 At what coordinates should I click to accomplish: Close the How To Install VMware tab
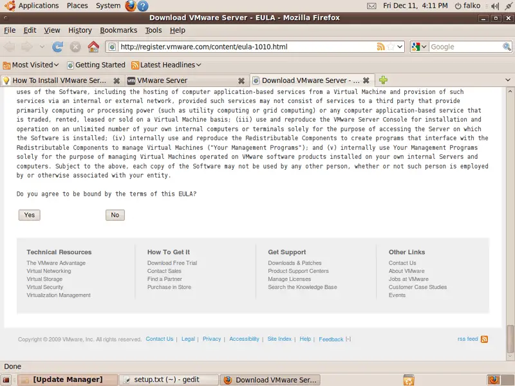[x=117, y=80]
